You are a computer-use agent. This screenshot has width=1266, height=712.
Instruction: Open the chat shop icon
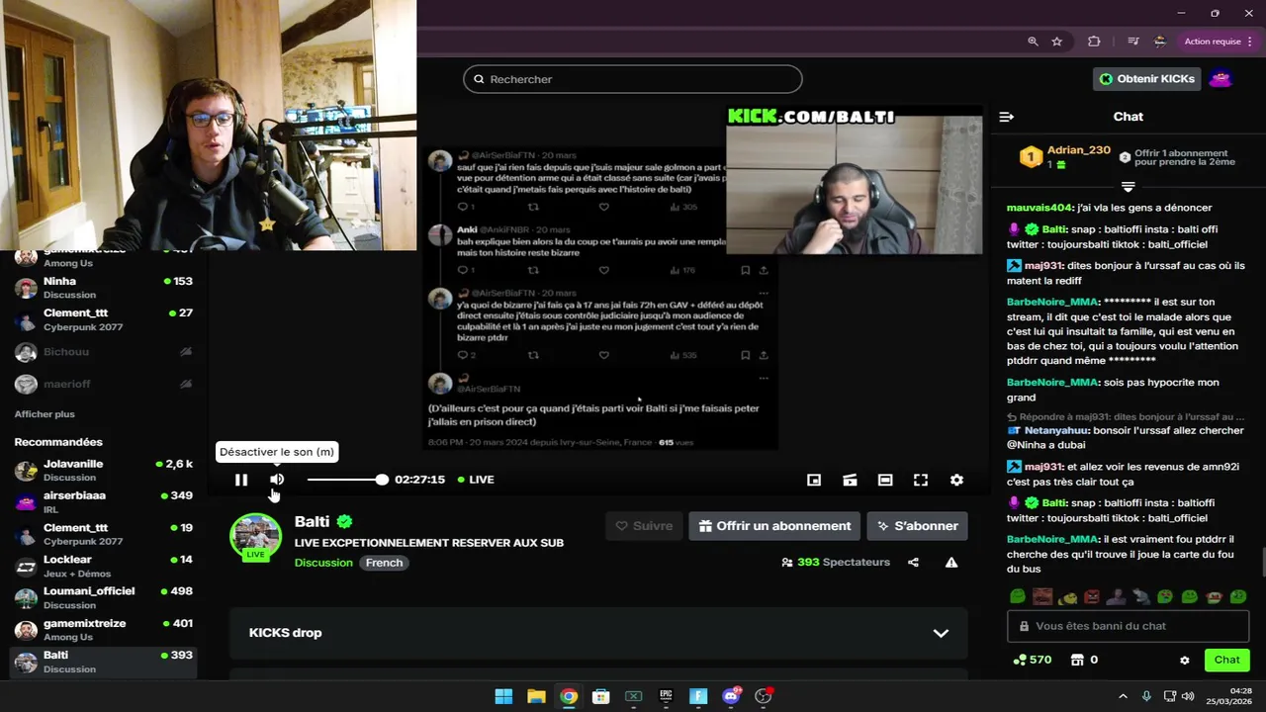pos(1078,660)
